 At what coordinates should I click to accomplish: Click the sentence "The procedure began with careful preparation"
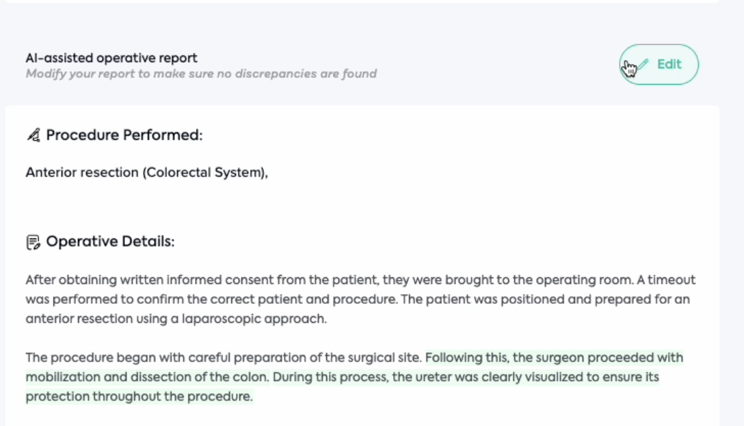224,358
